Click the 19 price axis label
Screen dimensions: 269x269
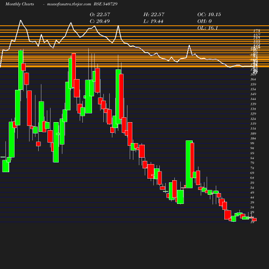click(252, 222)
